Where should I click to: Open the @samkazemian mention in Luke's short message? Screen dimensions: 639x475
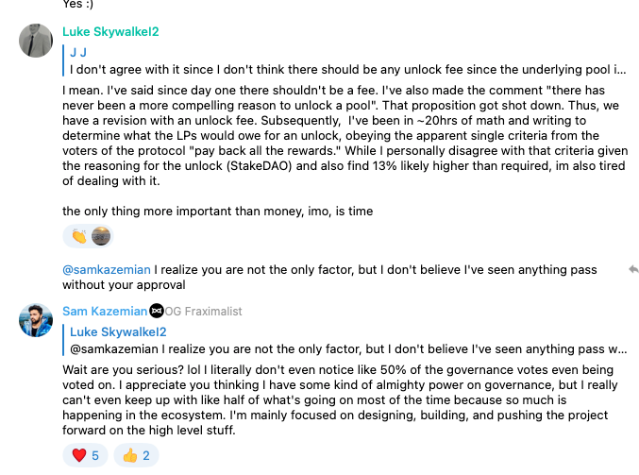(107, 269)
